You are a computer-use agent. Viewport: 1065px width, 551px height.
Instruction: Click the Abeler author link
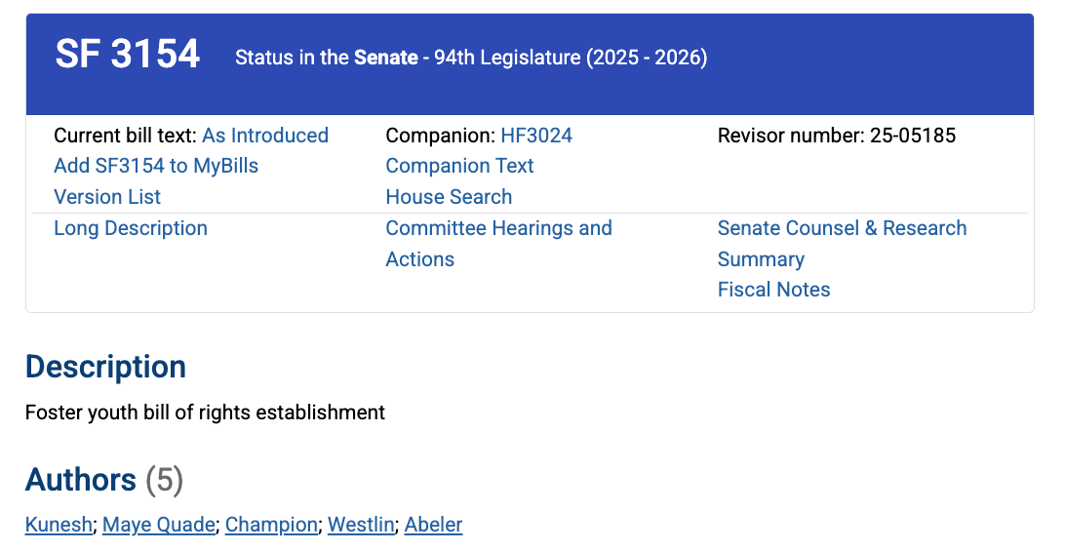point(433,525)
